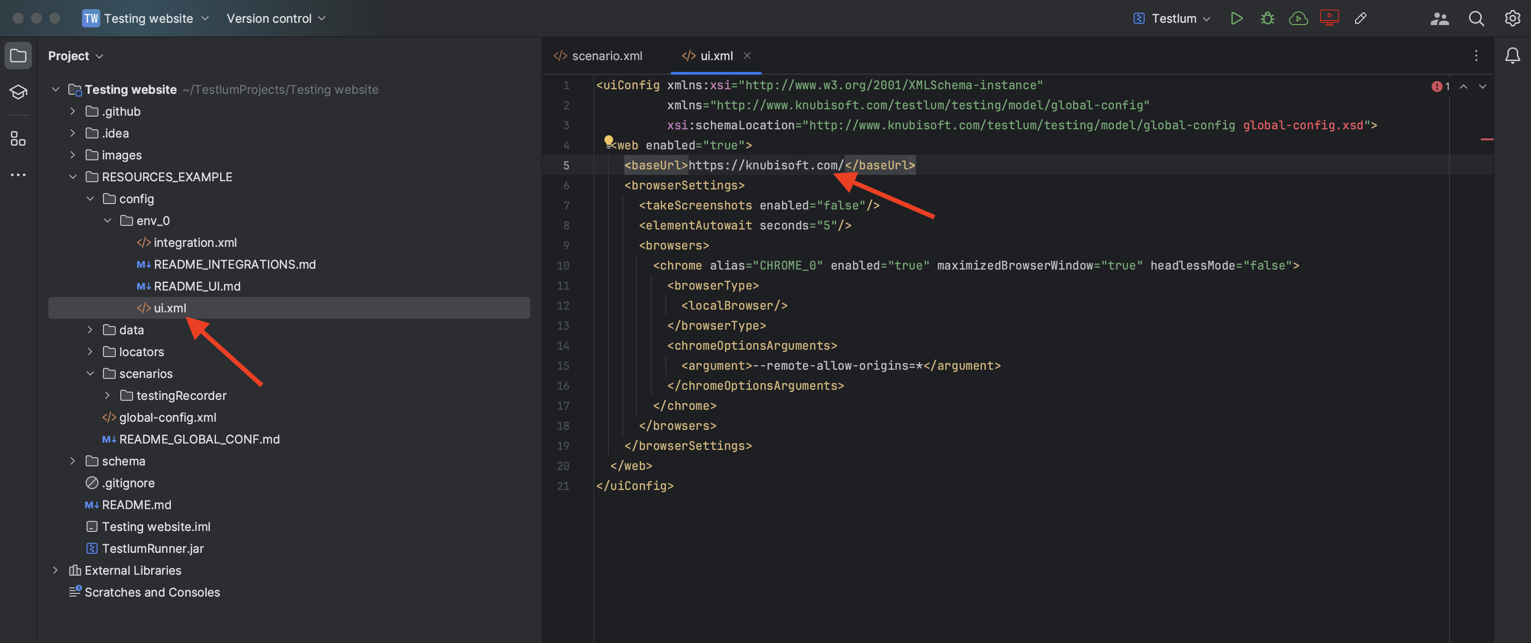The image size is (1531, 643).
Task: Click the --remote-allow-origins argument line
Action: point(841,366)
